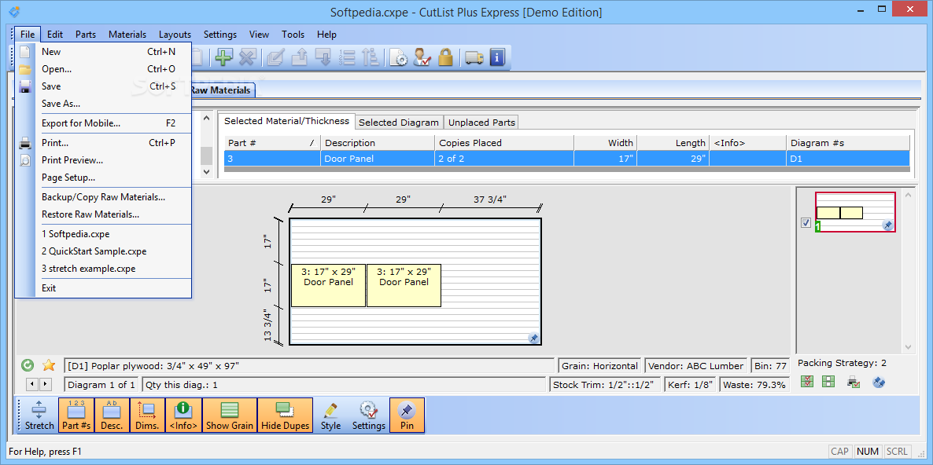
Task: Click the thumbnail panel scroll up arrow
Action: point(908,194)
